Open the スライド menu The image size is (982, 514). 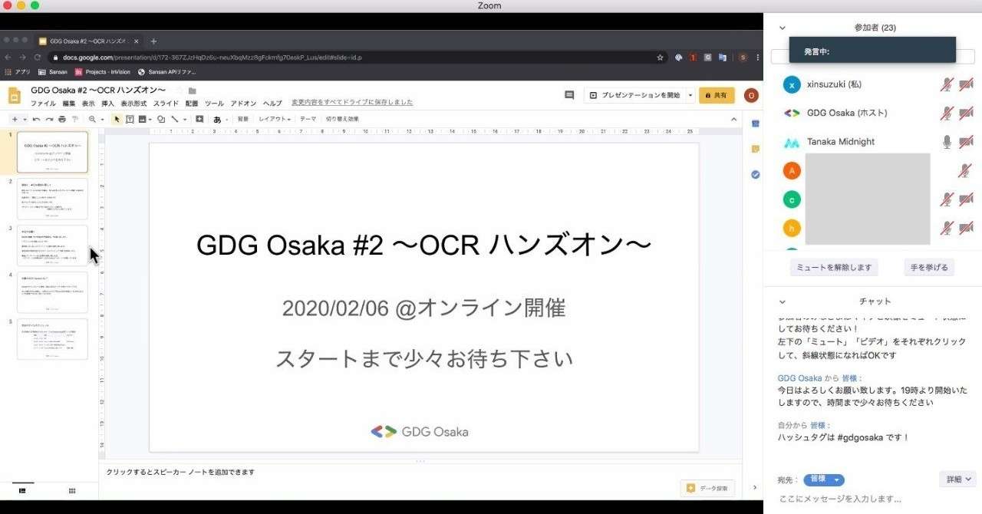point(166,103)
